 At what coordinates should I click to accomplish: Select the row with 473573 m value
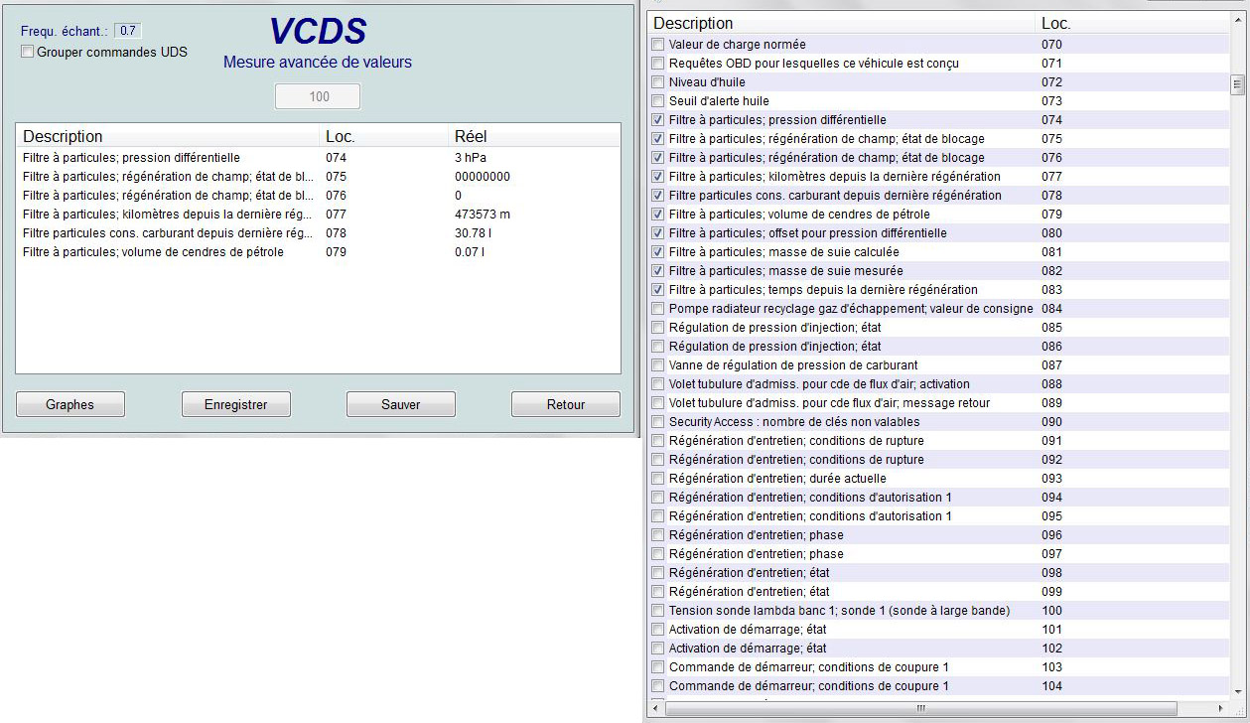tap(318, 215)
